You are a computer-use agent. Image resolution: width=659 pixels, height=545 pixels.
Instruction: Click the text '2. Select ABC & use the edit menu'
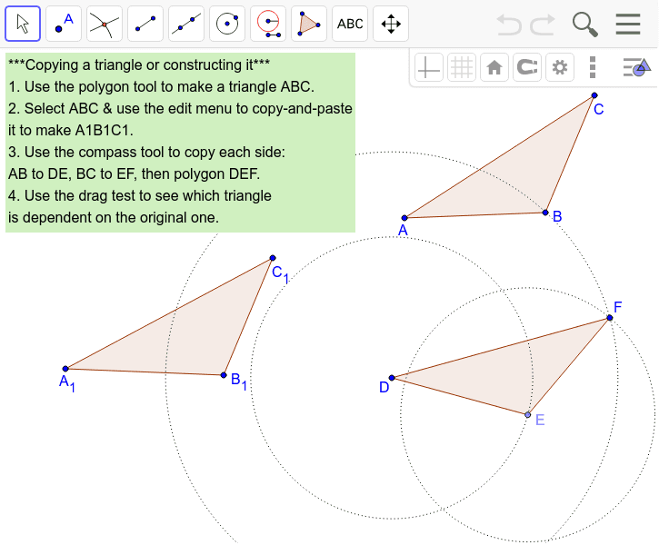click(x=180, y=109)
